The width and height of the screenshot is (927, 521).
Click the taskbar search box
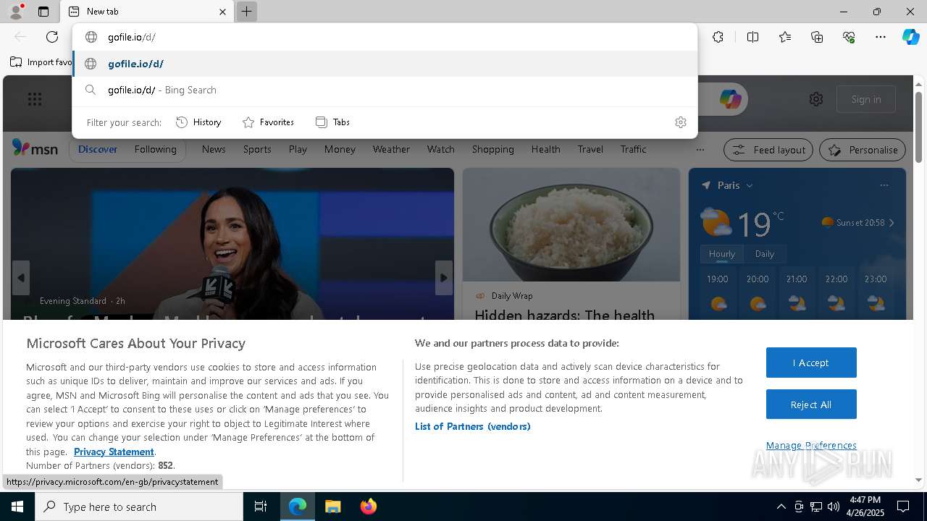pos(139,507)
